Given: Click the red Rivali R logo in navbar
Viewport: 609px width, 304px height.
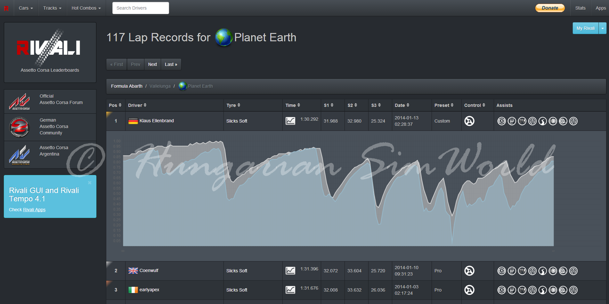Looking at the screenshot, I should coord(6,8).
